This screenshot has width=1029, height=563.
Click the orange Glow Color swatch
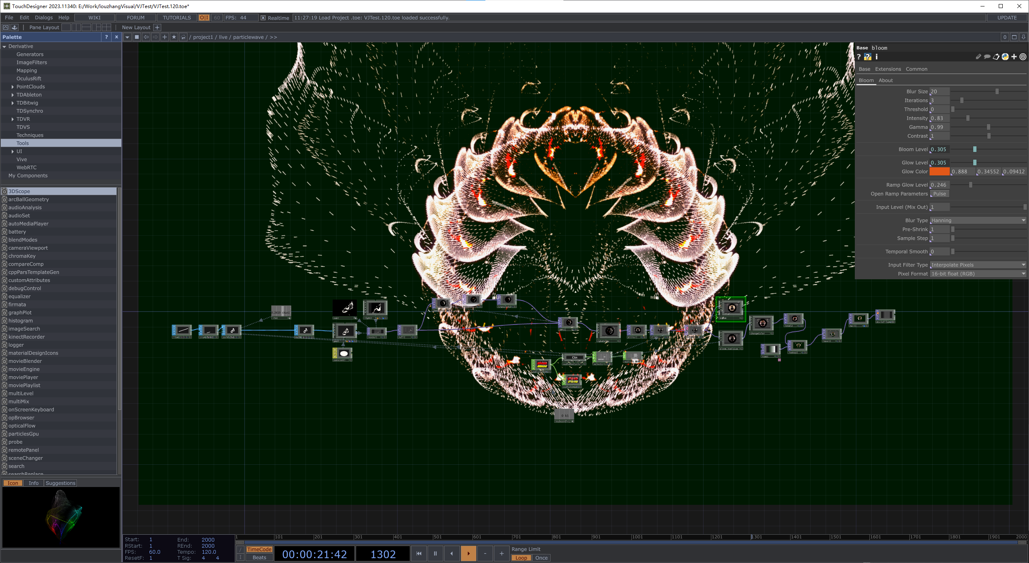[x=939, y=172]
